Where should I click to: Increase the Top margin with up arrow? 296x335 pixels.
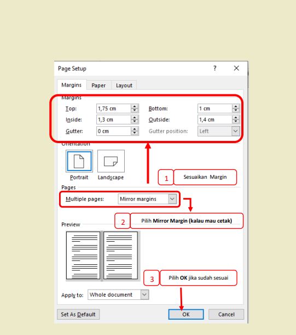(x=135, y=106)
